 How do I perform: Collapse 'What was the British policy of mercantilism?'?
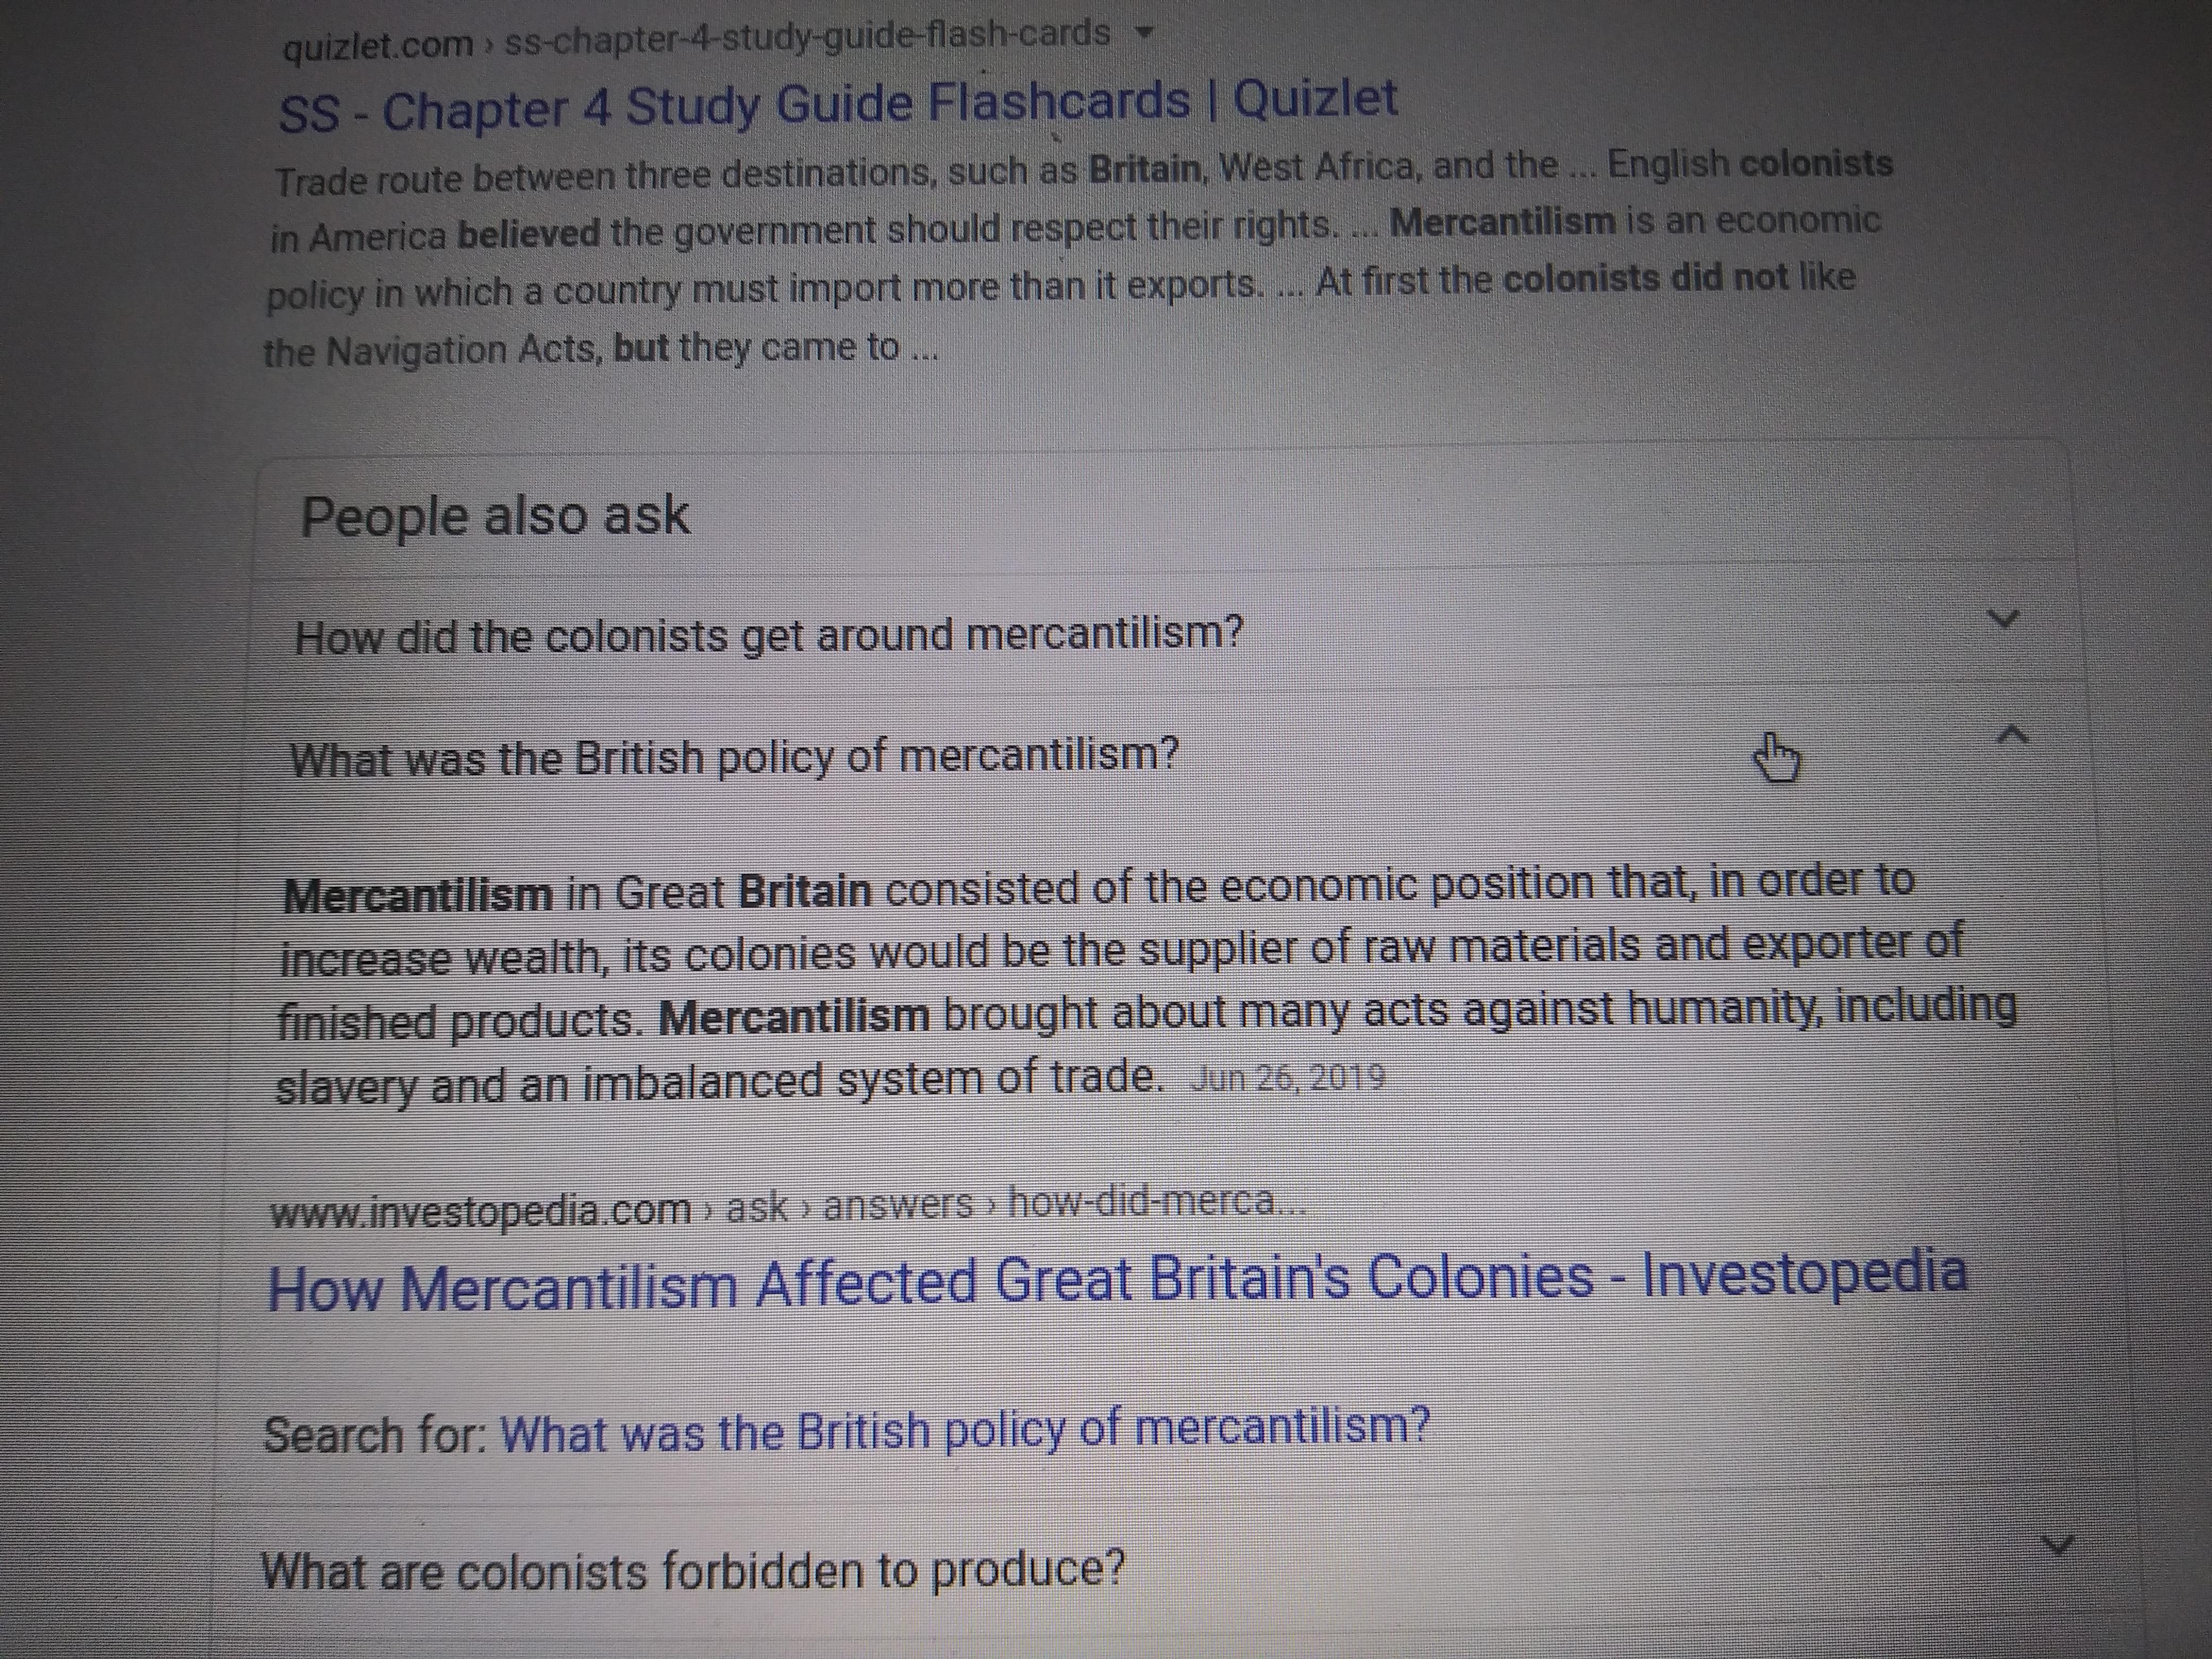point(734,757)
